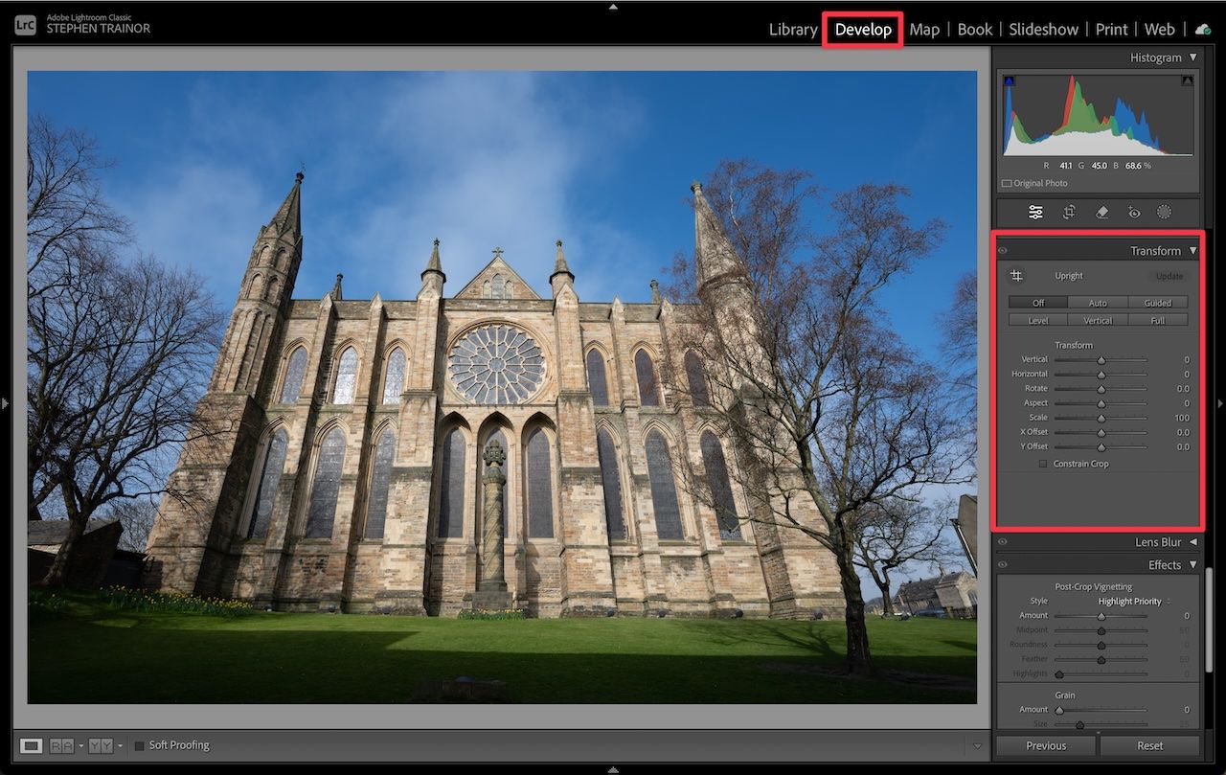1226x775 pixels.
Task: Toggle Transform panel visibility eye
Action: 1002,251
